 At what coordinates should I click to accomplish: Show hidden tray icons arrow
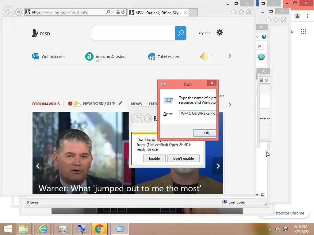coord(270,229)
